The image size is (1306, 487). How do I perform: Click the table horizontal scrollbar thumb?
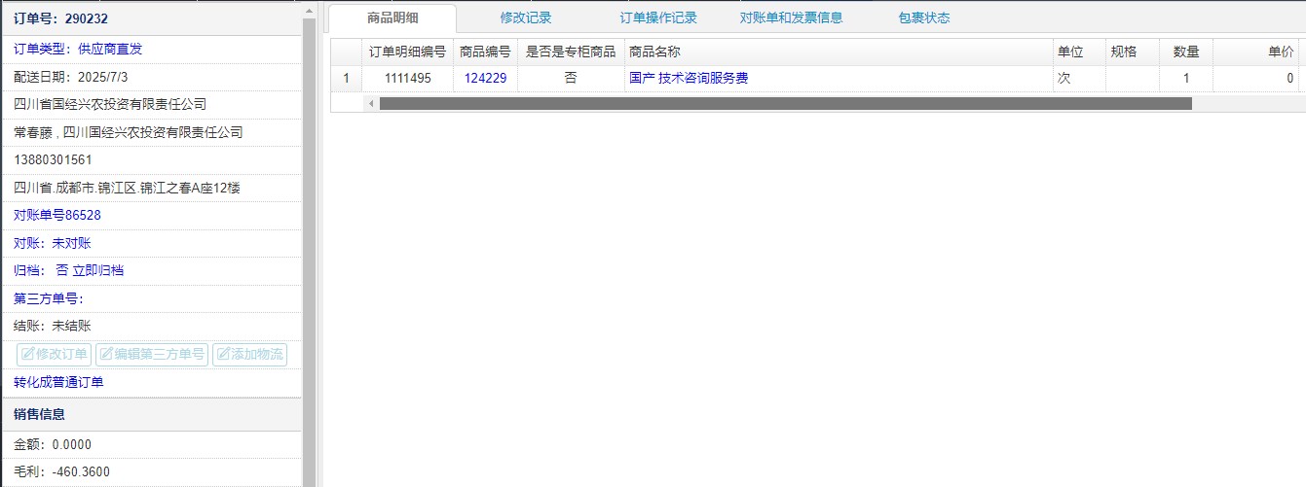[x=785, y=103]
